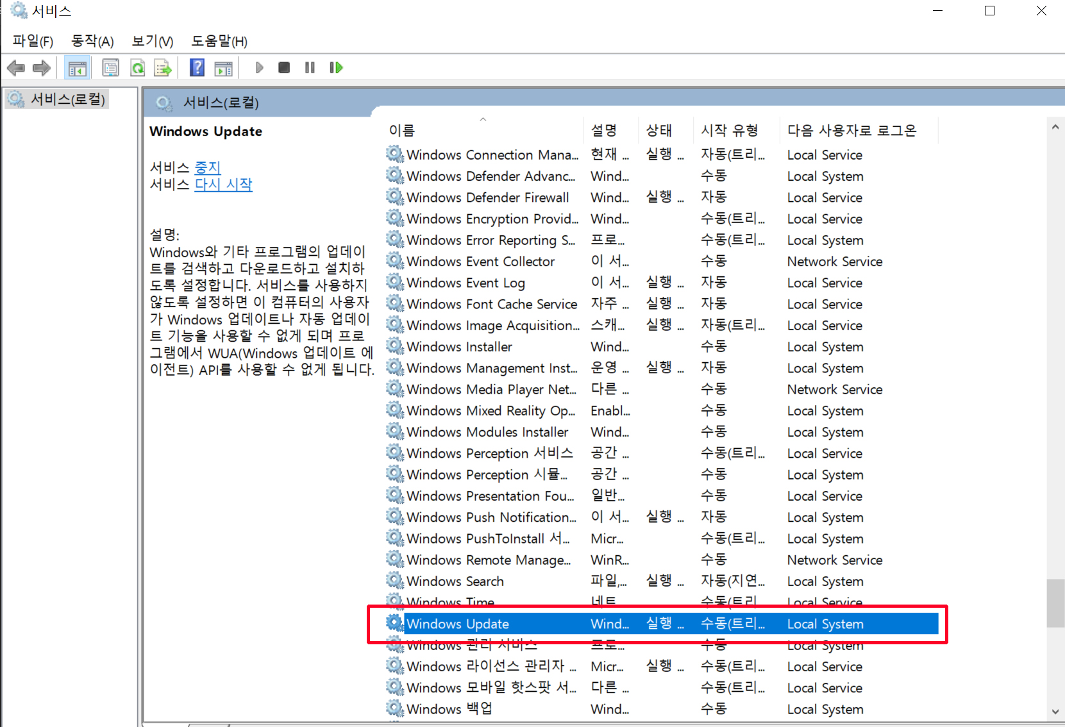This screenshot has width=1065, height=727.
Task: Open the 도움말(H) menu
Action: point(219,41)
